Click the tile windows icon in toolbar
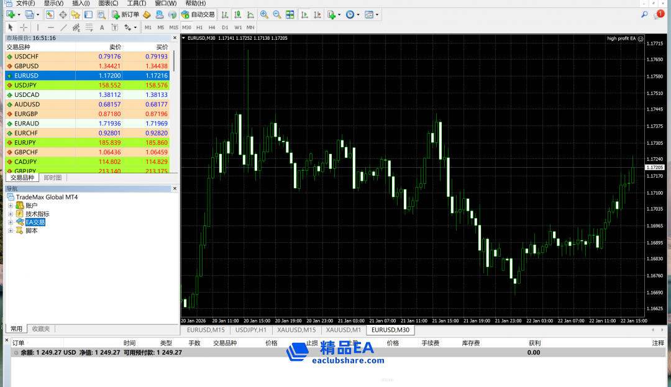 coord(290,14)
